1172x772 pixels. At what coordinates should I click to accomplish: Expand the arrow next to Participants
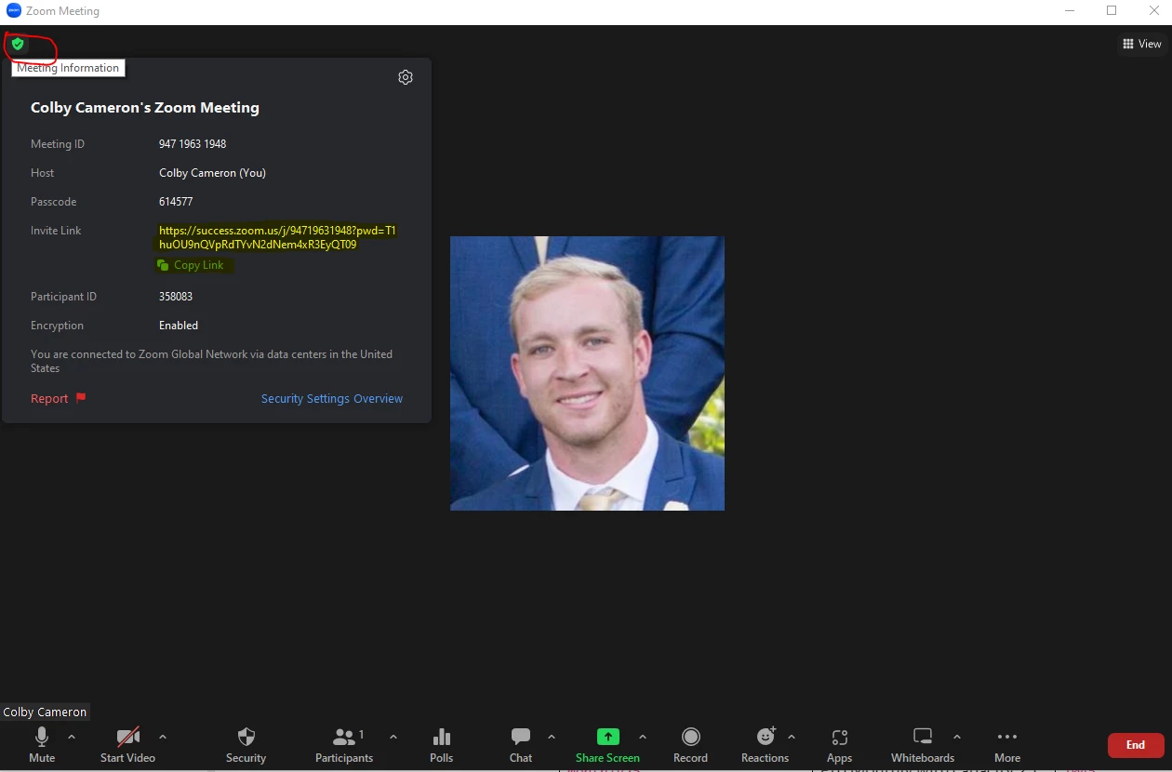[x=393, y=737]
